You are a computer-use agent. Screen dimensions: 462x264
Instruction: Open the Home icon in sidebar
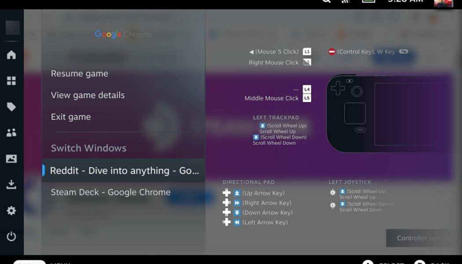coord(11,55)
